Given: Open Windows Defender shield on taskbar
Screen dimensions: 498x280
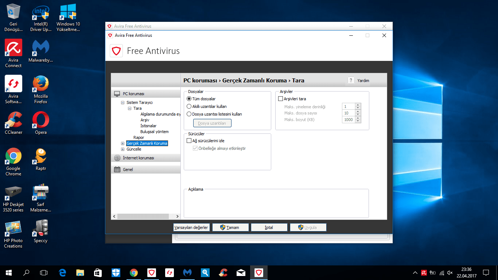Looking at the screenshot, I should (116, 272).
